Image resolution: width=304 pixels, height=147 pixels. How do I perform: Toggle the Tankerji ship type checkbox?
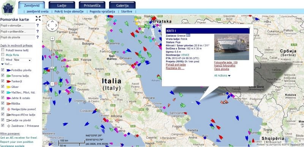(3, 81)
